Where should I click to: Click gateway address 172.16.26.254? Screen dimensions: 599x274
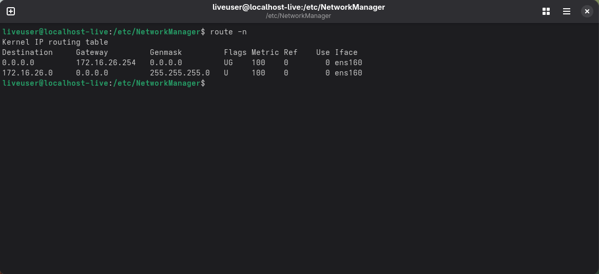pos(106,63)
